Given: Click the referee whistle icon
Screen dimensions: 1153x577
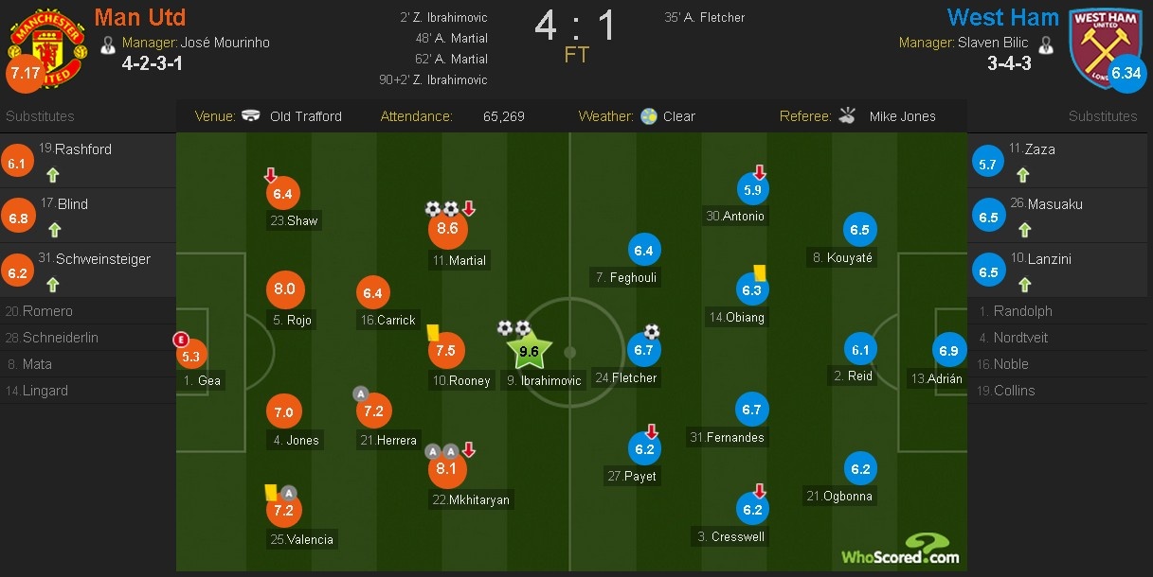Looking at the screenshot, I should click(x=847, y=116).
